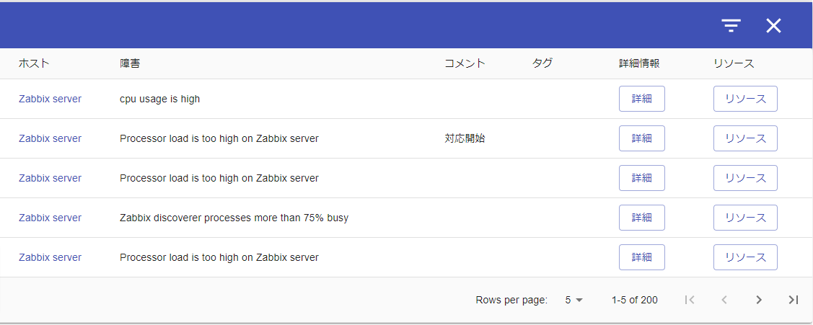Open Zabbix server link in discoverer processes row
This screenshot has width=813, height=325.
50,218
